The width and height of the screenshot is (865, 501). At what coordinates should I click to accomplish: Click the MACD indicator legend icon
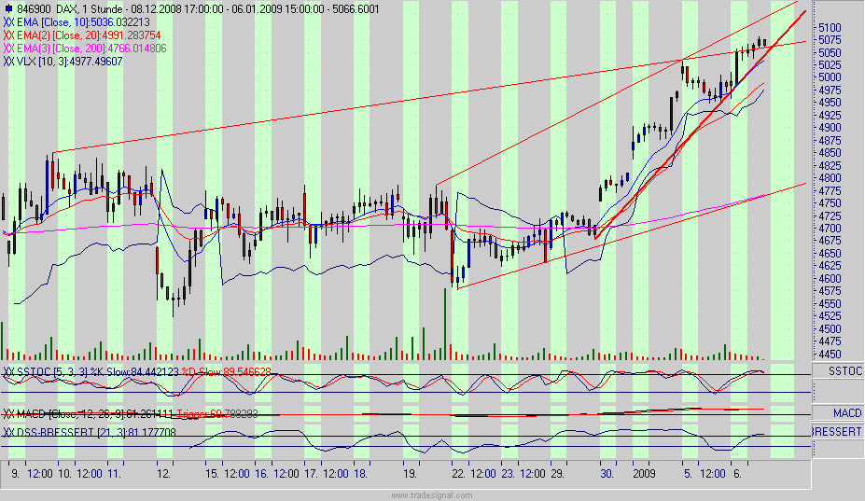coord(8,413)
